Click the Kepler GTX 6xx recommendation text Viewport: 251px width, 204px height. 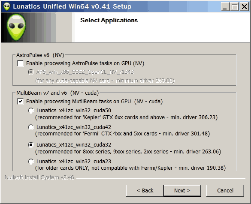click(126, 117)
